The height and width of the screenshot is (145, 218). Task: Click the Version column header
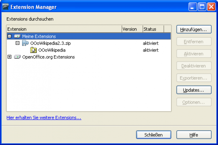pos(132,29)
